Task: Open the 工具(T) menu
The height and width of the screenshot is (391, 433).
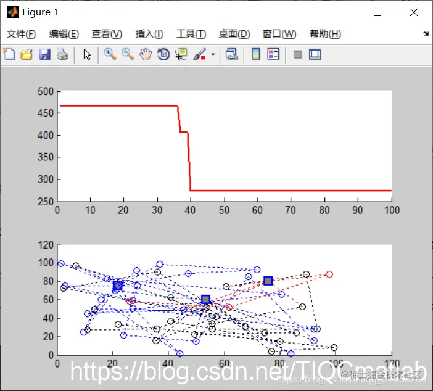Action: (x=191, y=34)
